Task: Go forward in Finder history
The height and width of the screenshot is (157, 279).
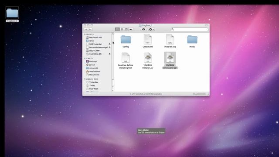Action: click(90, 29)
